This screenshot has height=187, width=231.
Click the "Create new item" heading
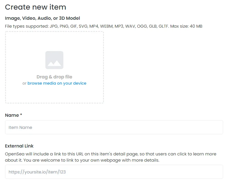point(36,7)
